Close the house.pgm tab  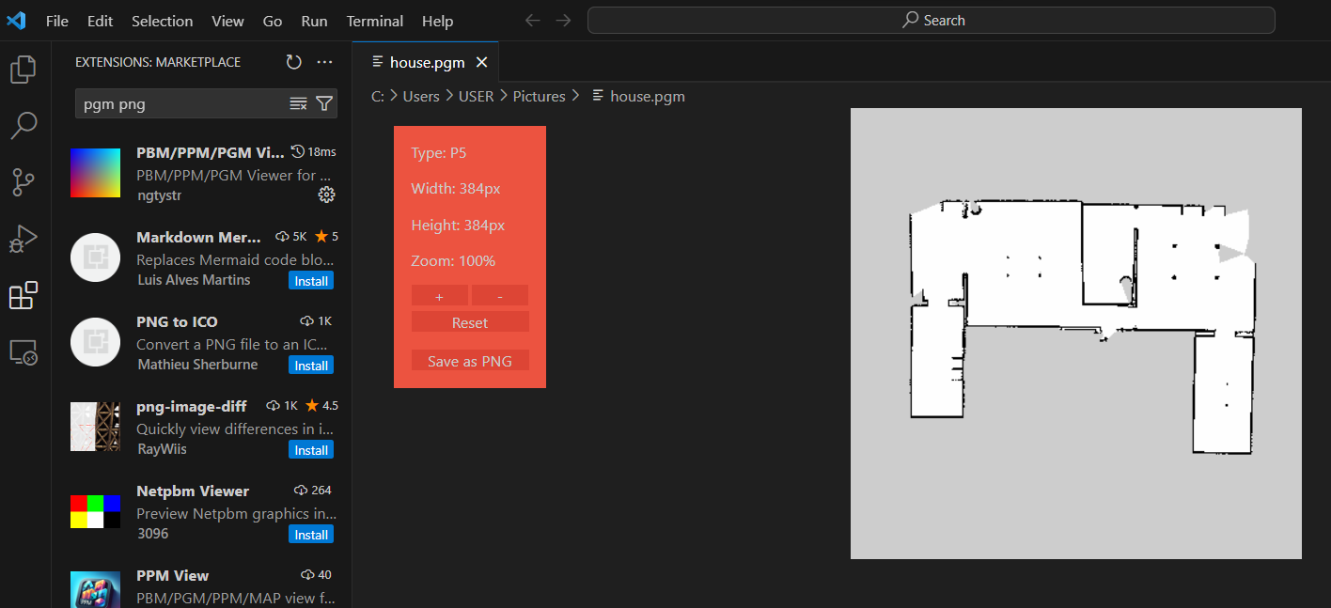point(481,62)
